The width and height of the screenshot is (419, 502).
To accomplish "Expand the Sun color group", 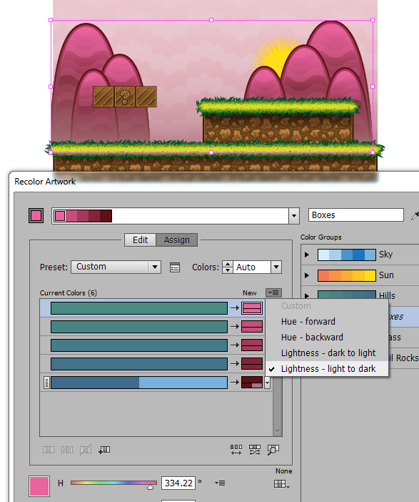I will (307, 275).
